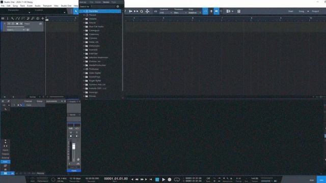Open the track list wrench options icon

12,18
